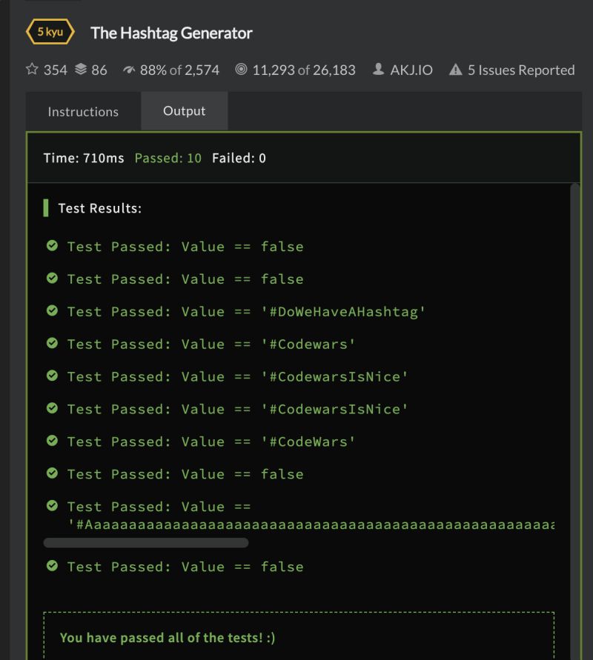Click the Passed: 10 results filter
Screen dimensions: 593x660
tap(168, 159)
